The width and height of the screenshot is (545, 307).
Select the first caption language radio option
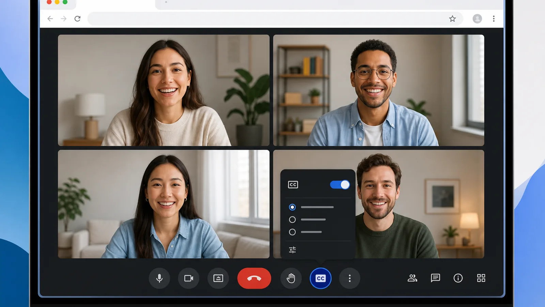pyautogui.click(x=292, y=207)
